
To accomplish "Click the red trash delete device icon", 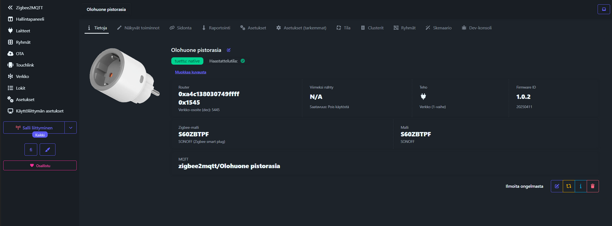I will (593, 186).
